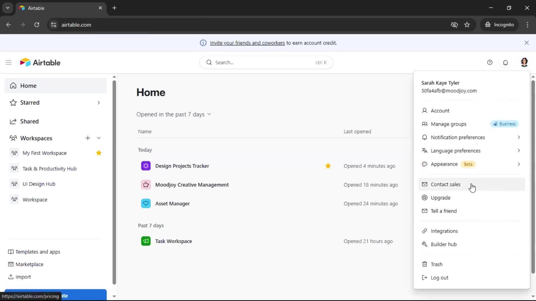Image resolution: width=536 pixels, height=301 pixels.
Task: Click the Templates and apps book icon
Action: [11, 252]
